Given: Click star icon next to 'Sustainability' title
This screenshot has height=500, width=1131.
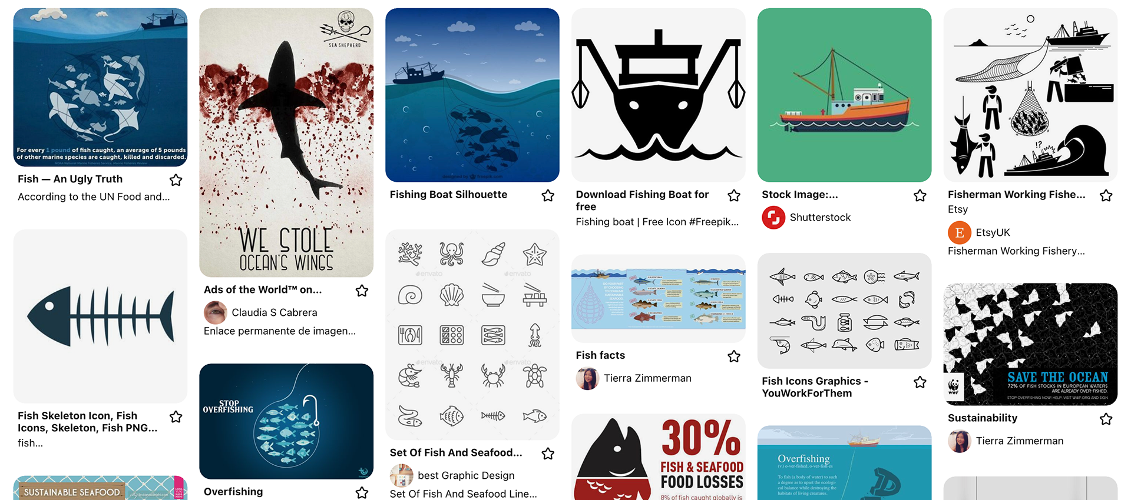Looking at the screenshot, I should coord(1106,419).
